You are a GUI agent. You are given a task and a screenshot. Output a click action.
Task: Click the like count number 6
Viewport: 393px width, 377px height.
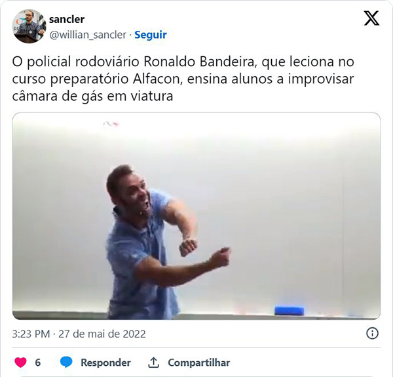[x=37, y=363]
